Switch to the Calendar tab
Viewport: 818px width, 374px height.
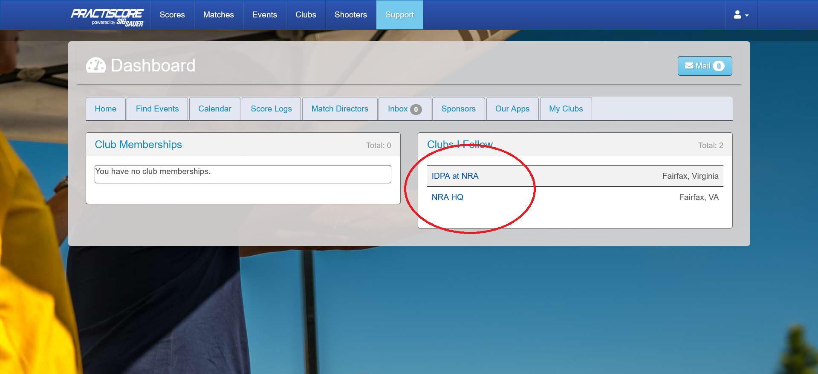click(215, 109)
